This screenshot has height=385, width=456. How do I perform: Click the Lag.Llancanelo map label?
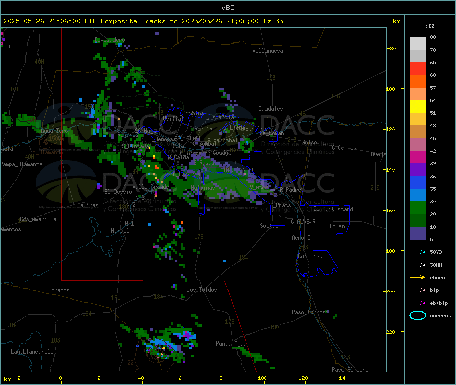pos(32,352)
